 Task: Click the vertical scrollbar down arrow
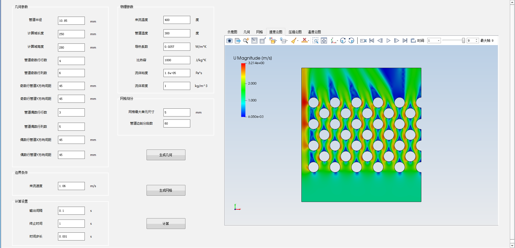point(512,246)
